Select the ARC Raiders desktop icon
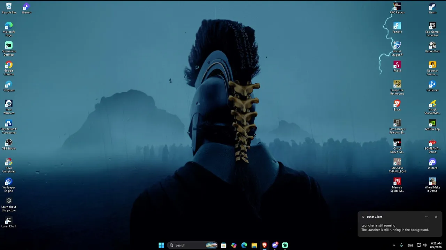This screenshot has height=250, width=446. coord(397,8)
